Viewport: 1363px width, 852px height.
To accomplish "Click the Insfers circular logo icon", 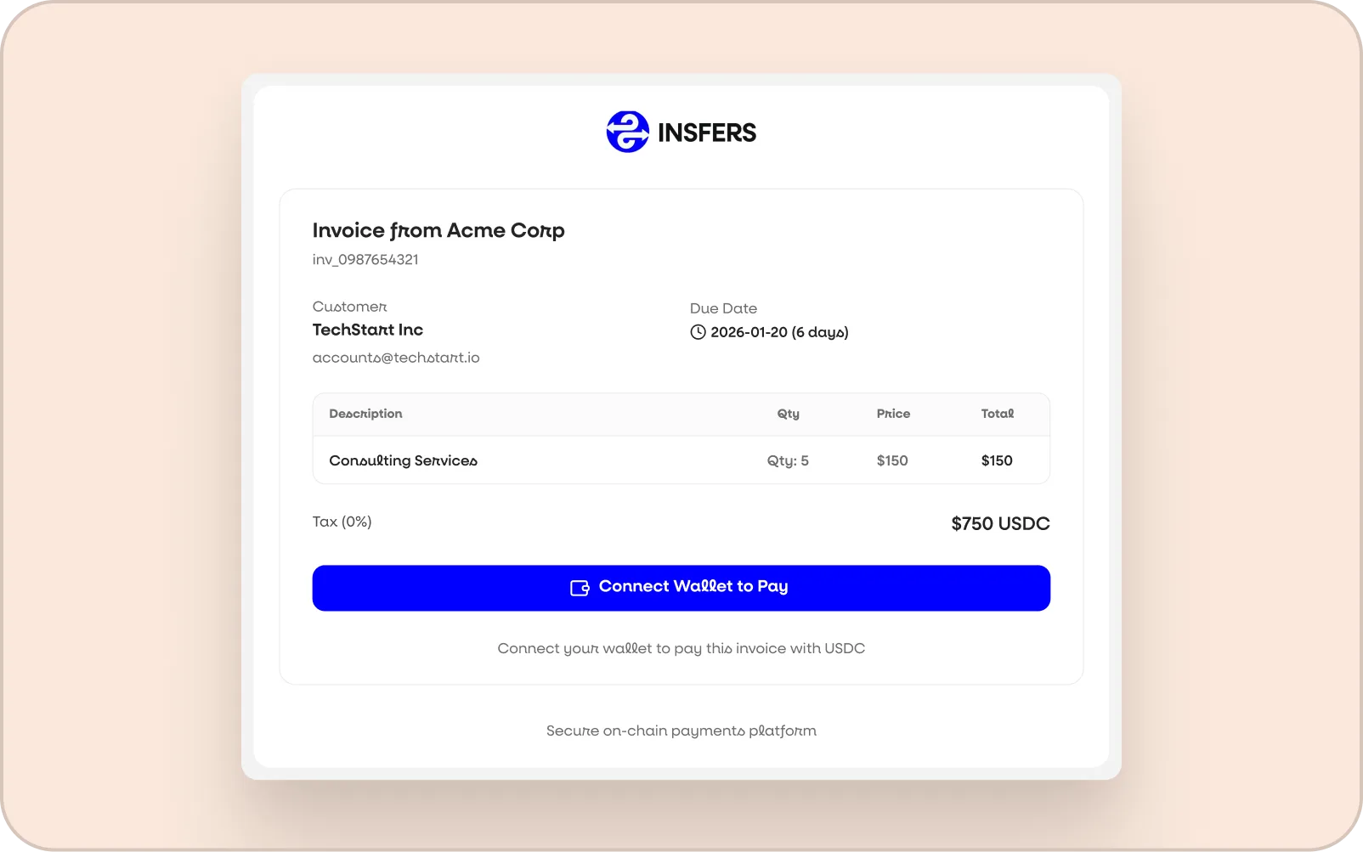I will 627,132.
